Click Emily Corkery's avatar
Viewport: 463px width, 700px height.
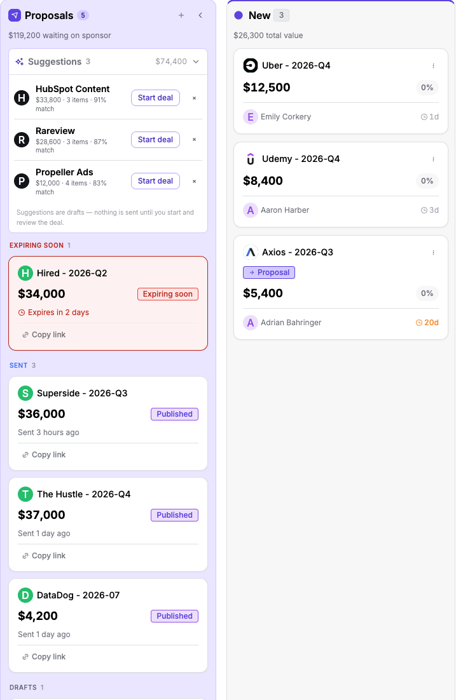tap(251, 117)
